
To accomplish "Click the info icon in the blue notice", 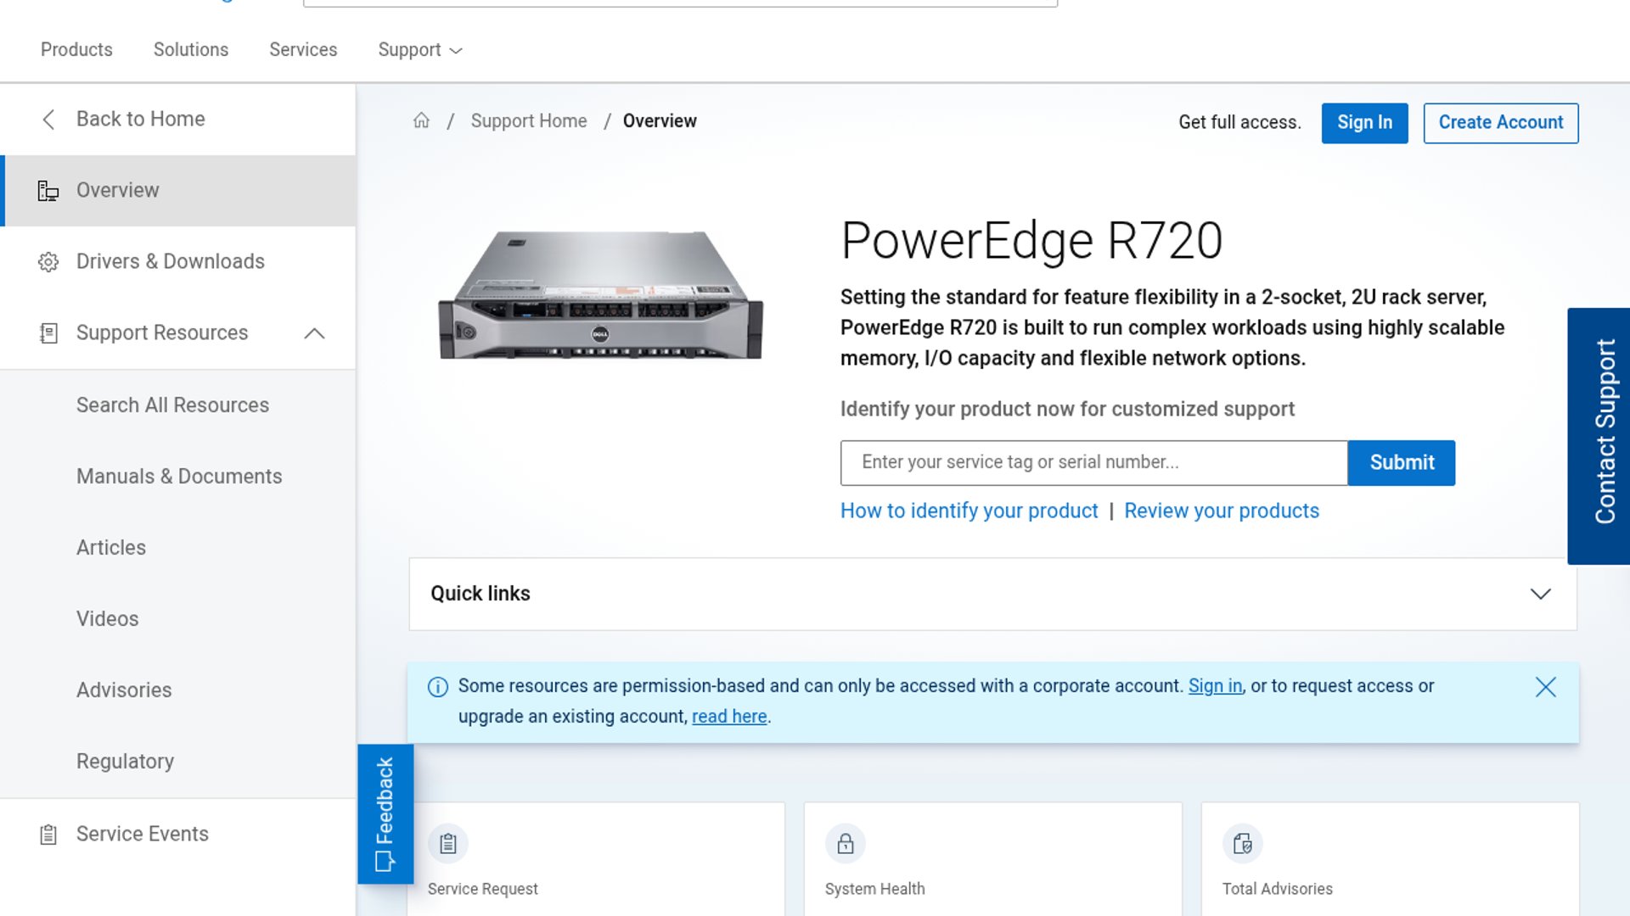I will (438, 687).
